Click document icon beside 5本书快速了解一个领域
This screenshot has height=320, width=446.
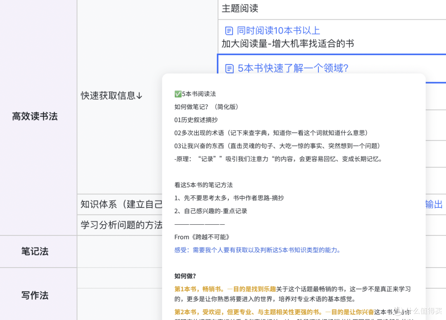[229, 68]
